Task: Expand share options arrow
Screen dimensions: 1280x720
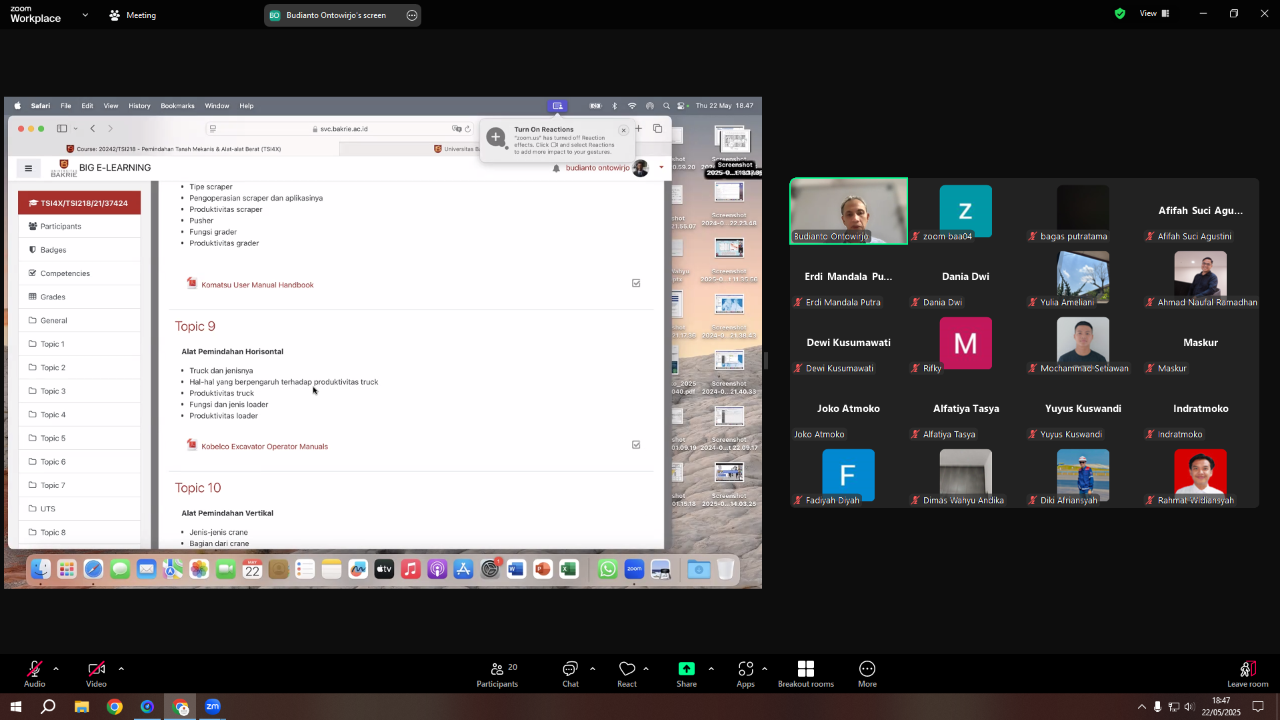Action: tap(711, 669)
